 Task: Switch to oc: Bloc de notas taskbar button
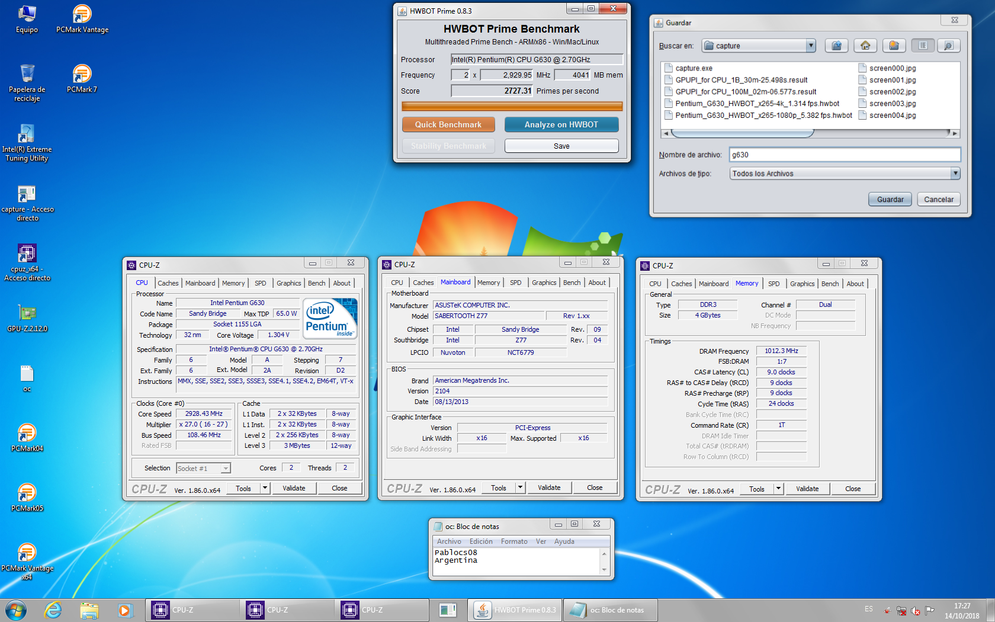click(610, 610)
